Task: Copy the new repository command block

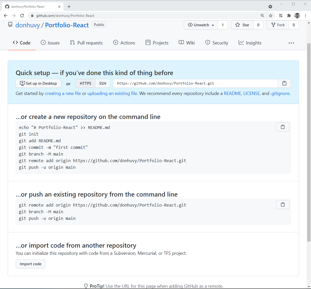Action: click(283, 127)
